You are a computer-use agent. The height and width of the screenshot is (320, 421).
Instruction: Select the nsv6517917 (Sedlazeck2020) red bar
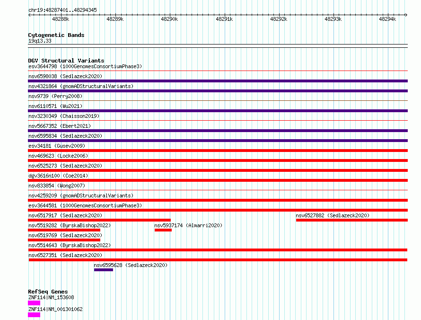point(99,220)
